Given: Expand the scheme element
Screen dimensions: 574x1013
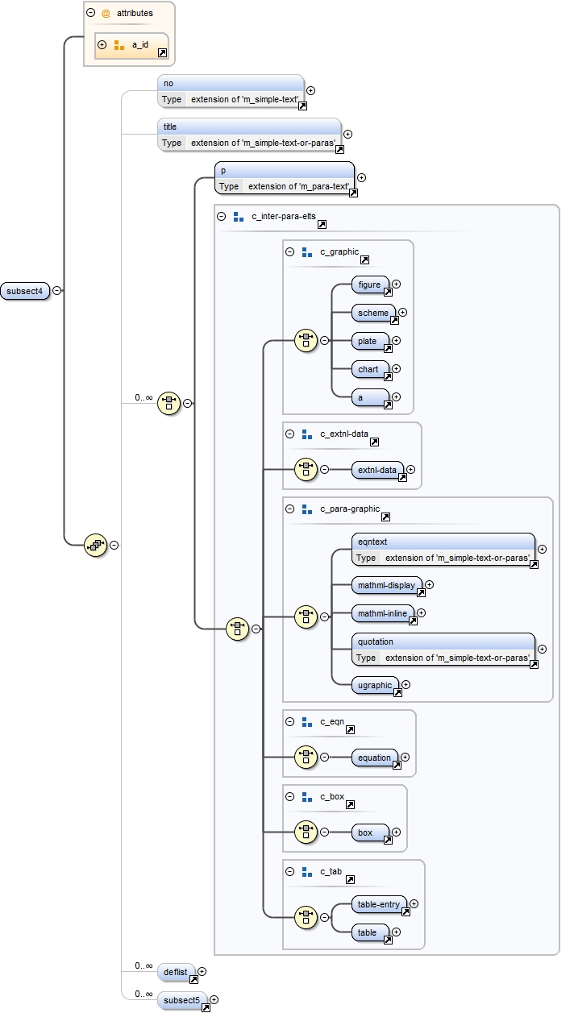Looking at the screenshot, I should [x=403, y=313].
